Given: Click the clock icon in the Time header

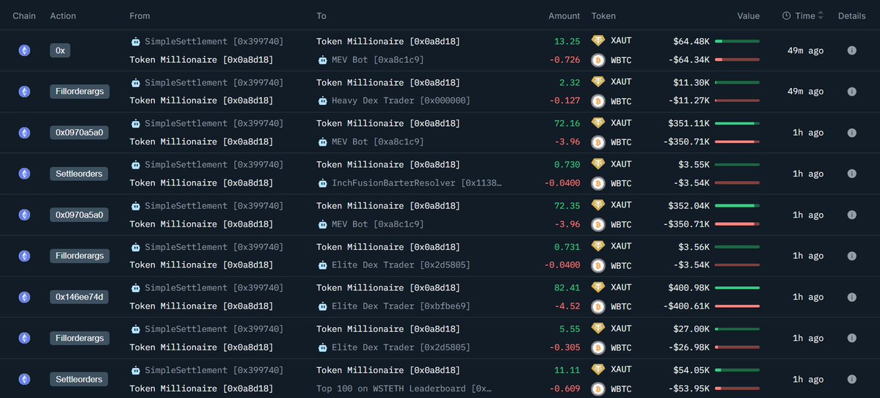Looking at the screenshot, I should coord(786,15).
